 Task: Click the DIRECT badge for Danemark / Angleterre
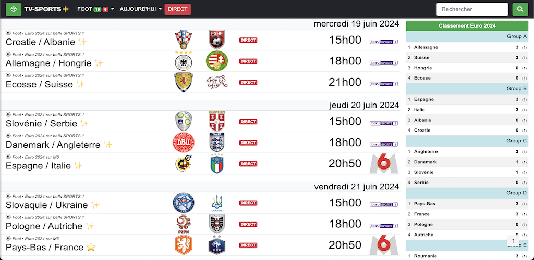pos(248,142)
